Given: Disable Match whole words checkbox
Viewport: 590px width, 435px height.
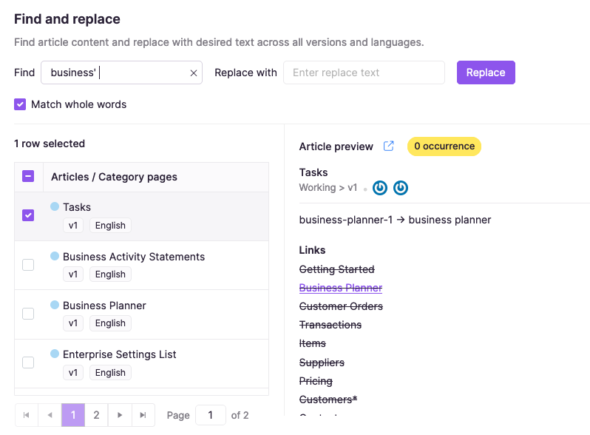Looking at the screenshot, I should point(21,104).
